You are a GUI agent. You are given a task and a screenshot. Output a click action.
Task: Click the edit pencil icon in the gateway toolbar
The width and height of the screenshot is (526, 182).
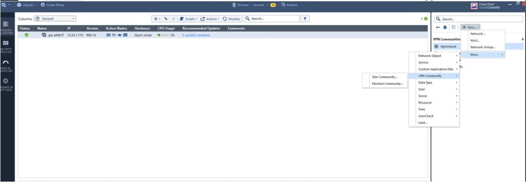[x=165, y=19]
